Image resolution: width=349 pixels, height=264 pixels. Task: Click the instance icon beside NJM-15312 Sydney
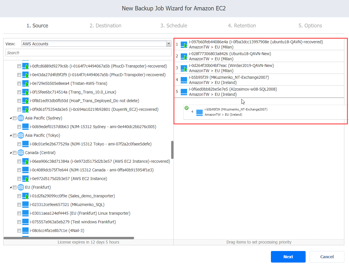tap(26, 127)
